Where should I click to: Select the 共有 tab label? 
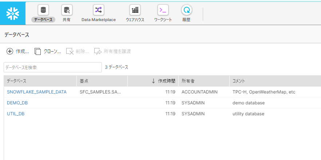tap(67, 20)
